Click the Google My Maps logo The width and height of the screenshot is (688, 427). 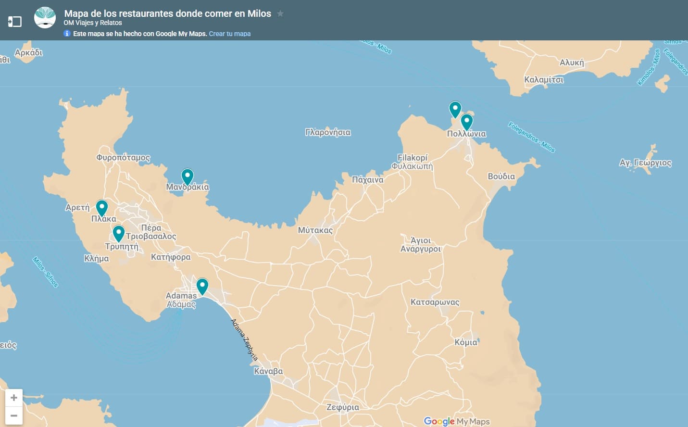pyautogui.click(x=457, y=421)
